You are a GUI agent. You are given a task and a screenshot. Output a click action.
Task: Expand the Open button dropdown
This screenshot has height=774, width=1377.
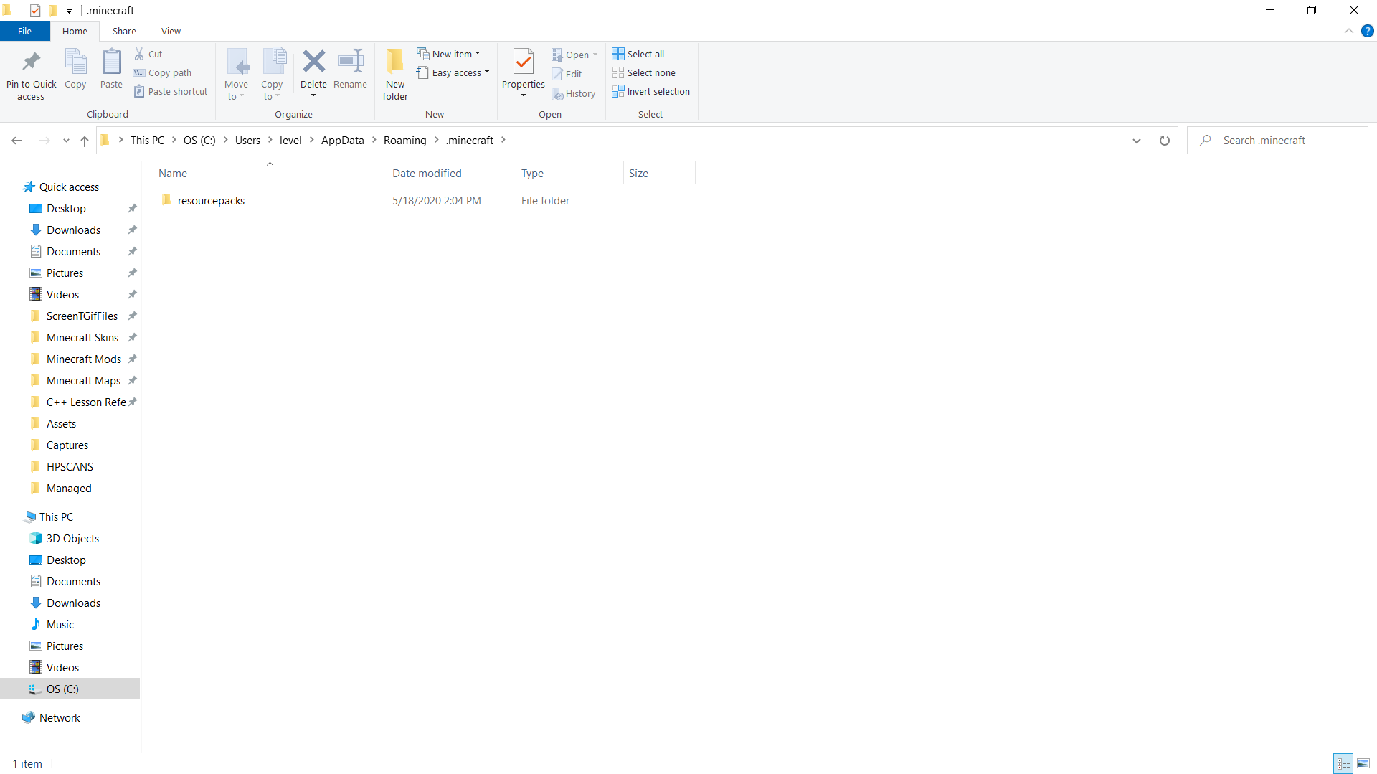(x=595, y=55)
